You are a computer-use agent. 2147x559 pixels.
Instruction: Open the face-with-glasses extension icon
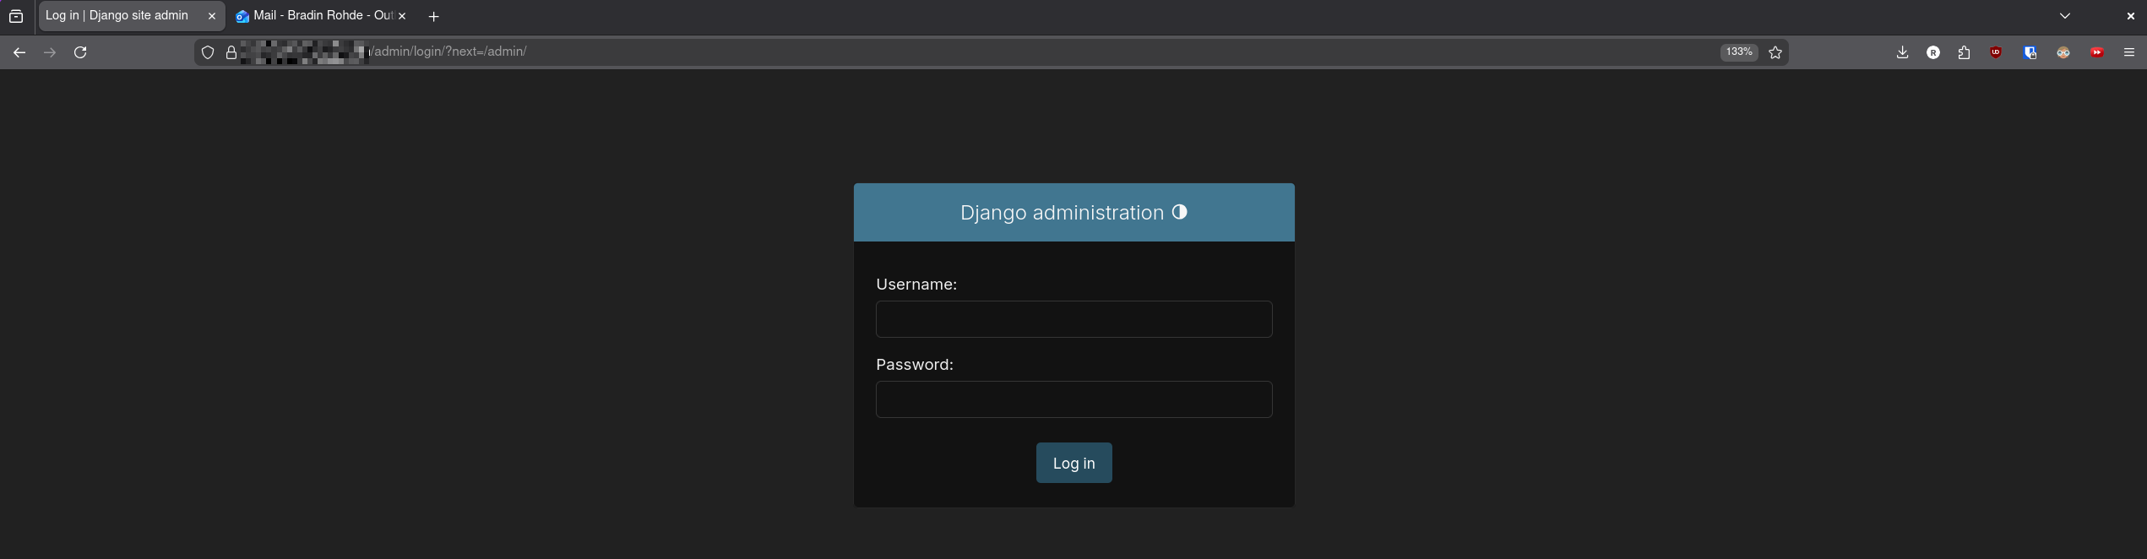point(2063,52)
